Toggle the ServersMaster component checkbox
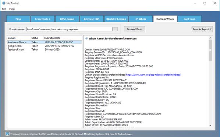 point(8,134)
